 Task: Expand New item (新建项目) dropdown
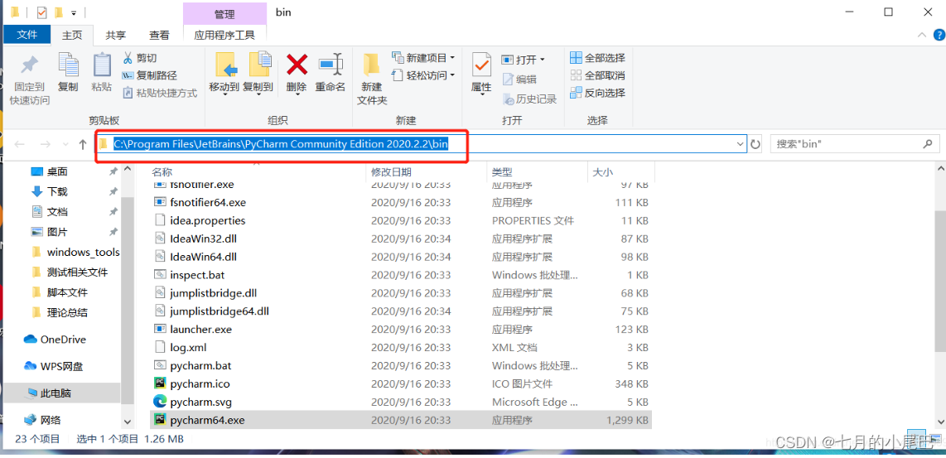452,58
